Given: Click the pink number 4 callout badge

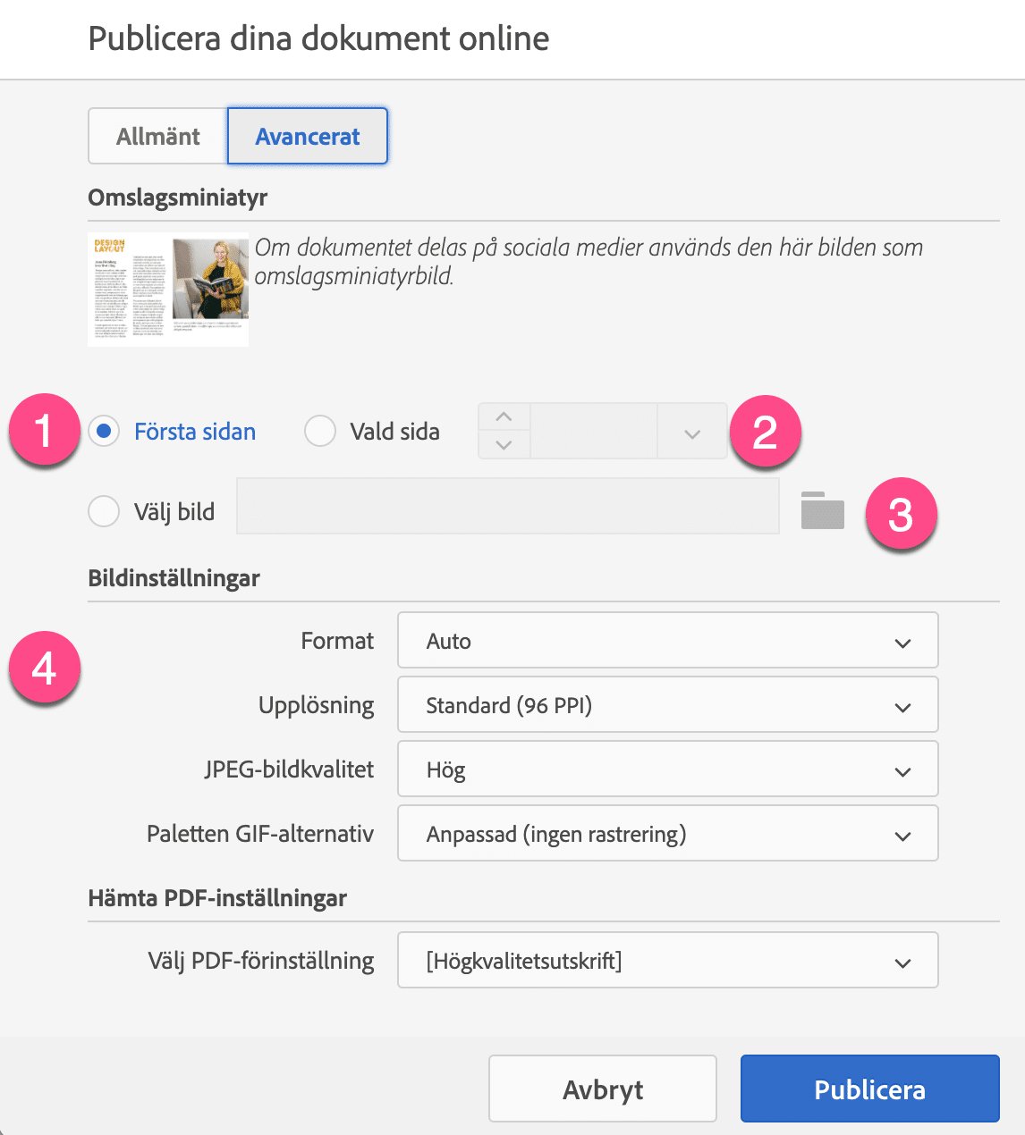Looking at the screenshot, I should pyautogui.click(x=45, y=668).
